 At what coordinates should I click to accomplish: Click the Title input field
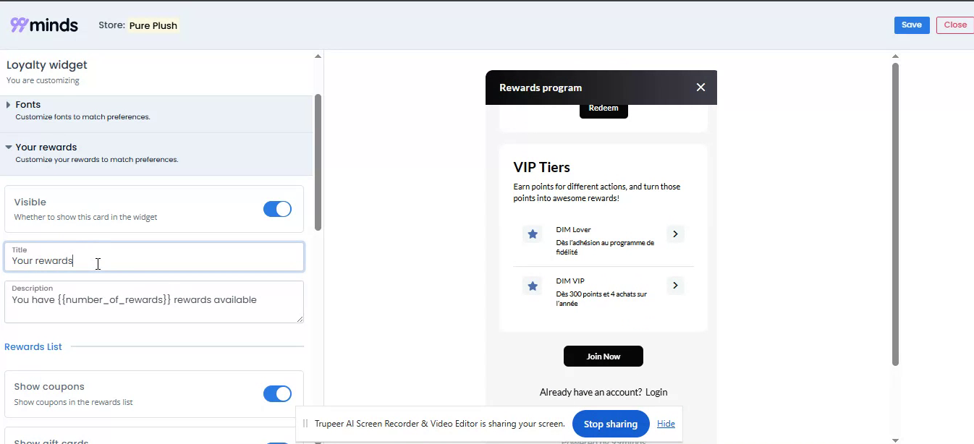(x=154, y=257)
